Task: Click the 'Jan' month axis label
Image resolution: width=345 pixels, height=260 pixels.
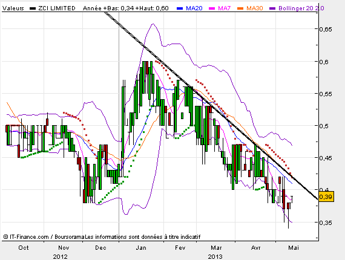Action: point(141,248)
